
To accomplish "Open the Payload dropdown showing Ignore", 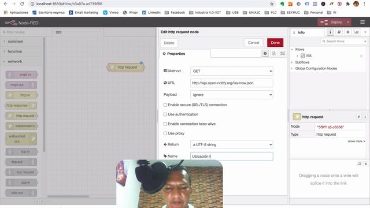I will click(x=232, y=95).
